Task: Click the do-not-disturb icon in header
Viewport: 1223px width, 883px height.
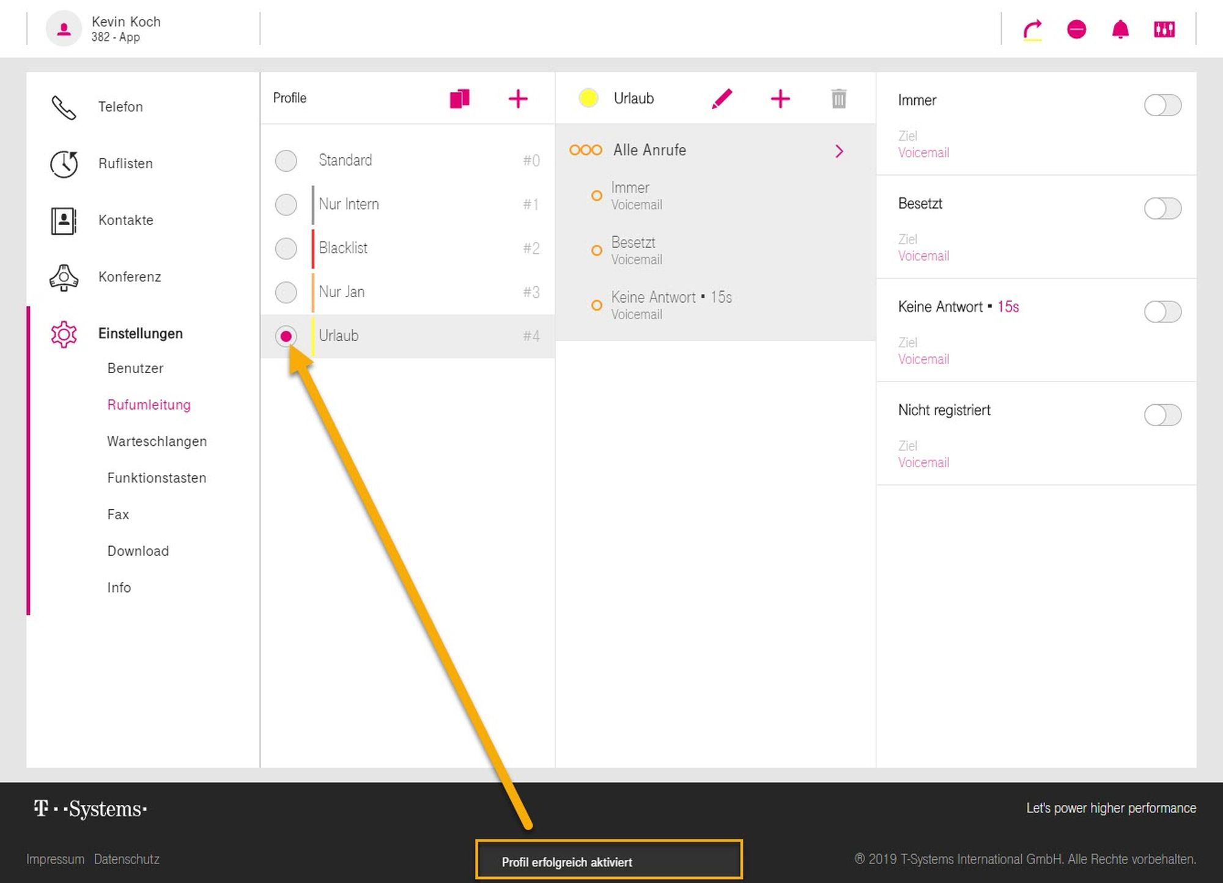Action: tap(1076, 29)
